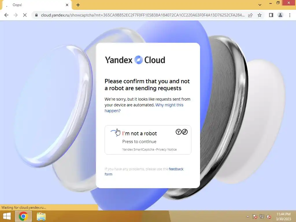
Task: Open the volume tray icon
Action: (269, 217)
